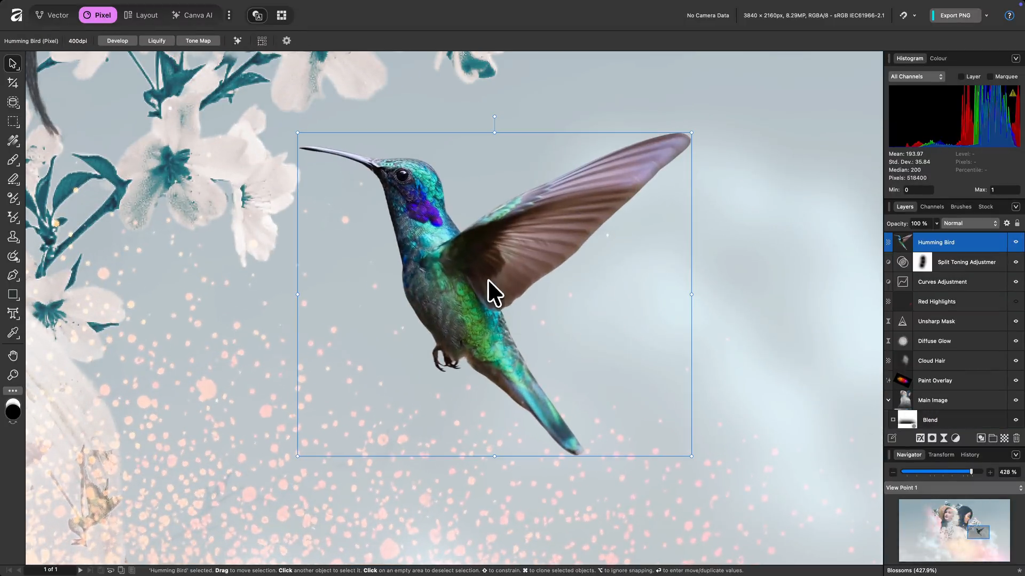The image size is (1025, 576).
Task: Collapse the Main Image layer group
Action: click(x=888, y=399)
